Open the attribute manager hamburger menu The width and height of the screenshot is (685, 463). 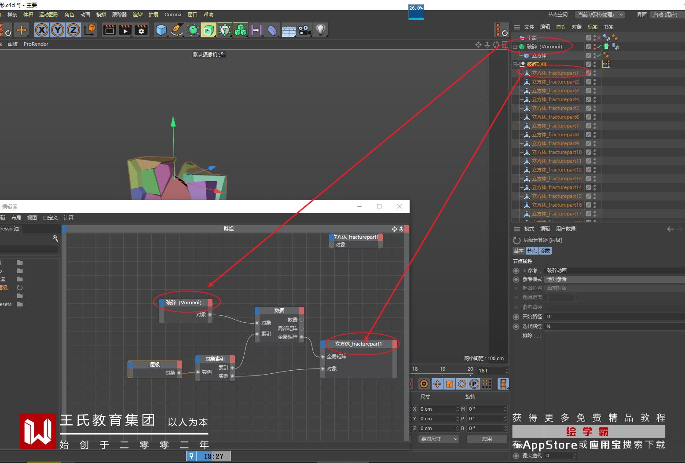click(x=517, y=229)
